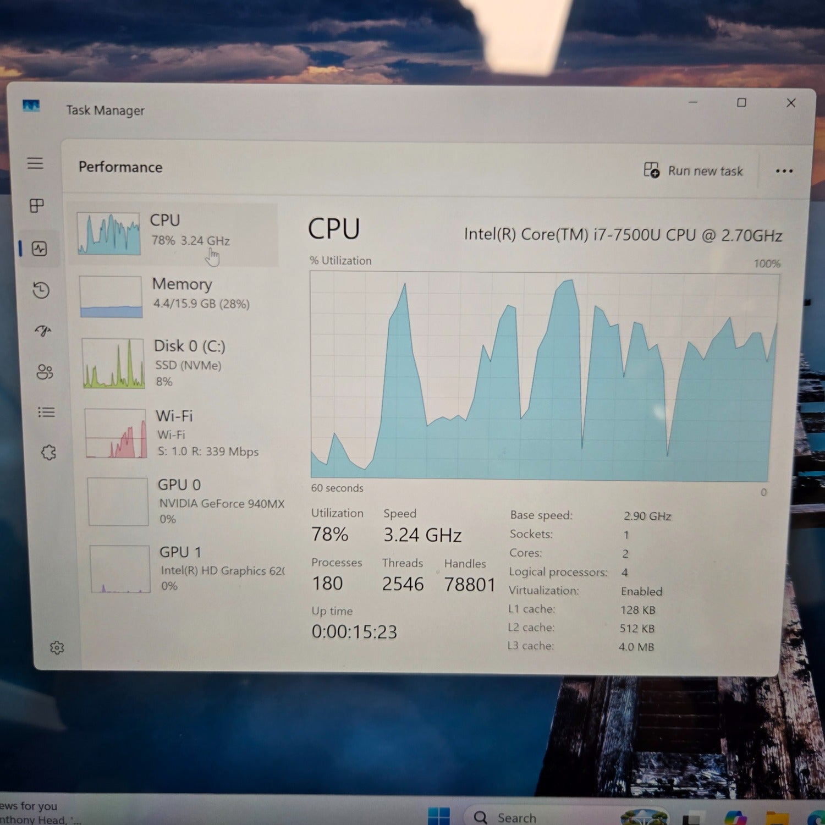
Task: Click the L1 cache value 128 KB
Action: [x=637, y=610]
